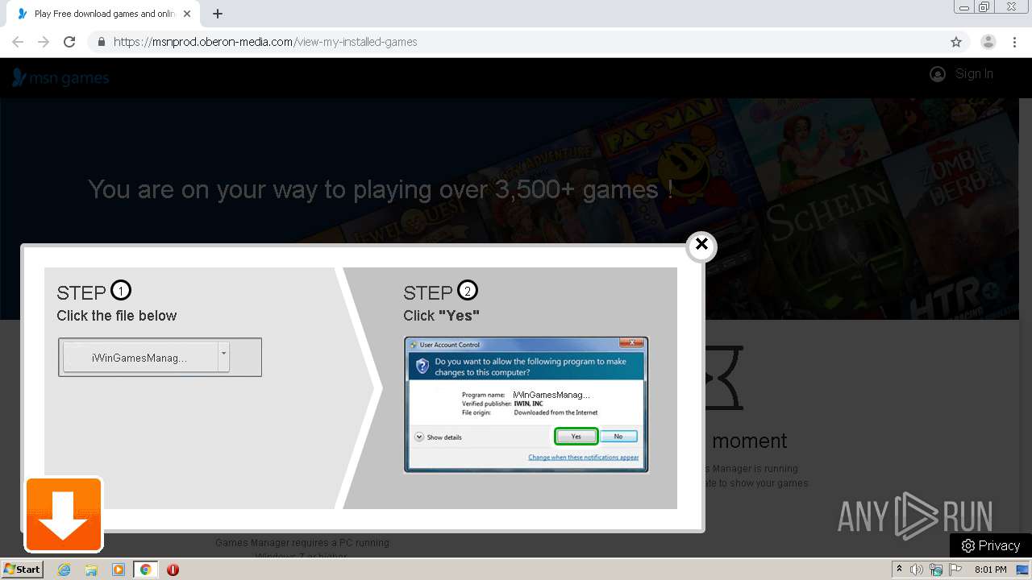This screenshot has height=580, width=1032.
Task: Click the 'Click the file below' text
Action: (117, 316)
